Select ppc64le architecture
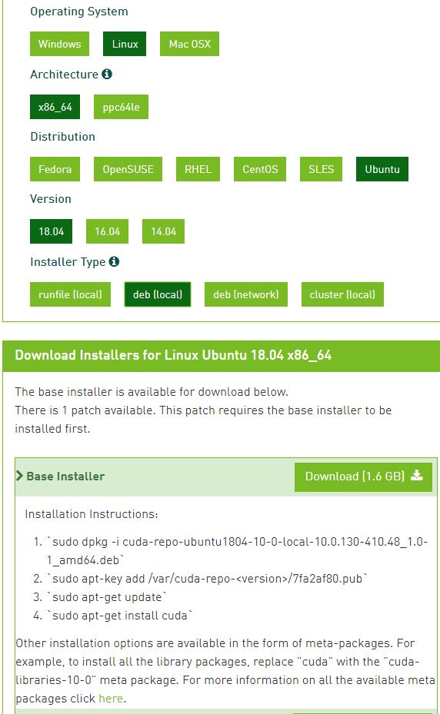 pos(121,107)
